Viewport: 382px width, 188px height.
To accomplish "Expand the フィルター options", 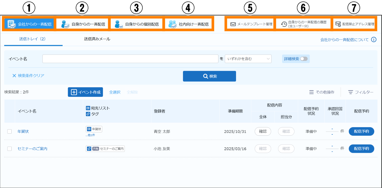I will click(x=361, y=92).
